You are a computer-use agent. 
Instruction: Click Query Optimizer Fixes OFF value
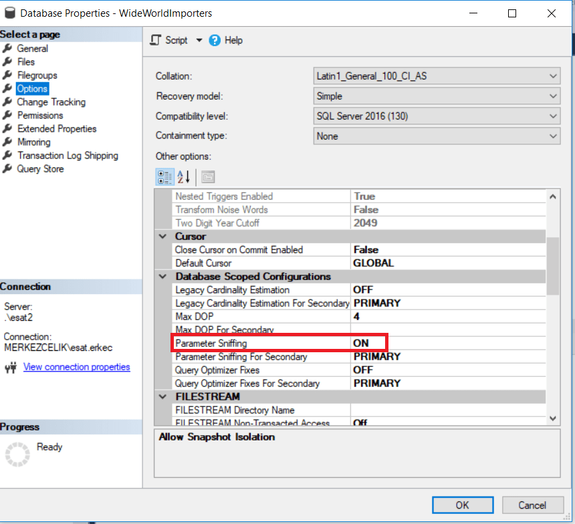[x=363, y=370]
